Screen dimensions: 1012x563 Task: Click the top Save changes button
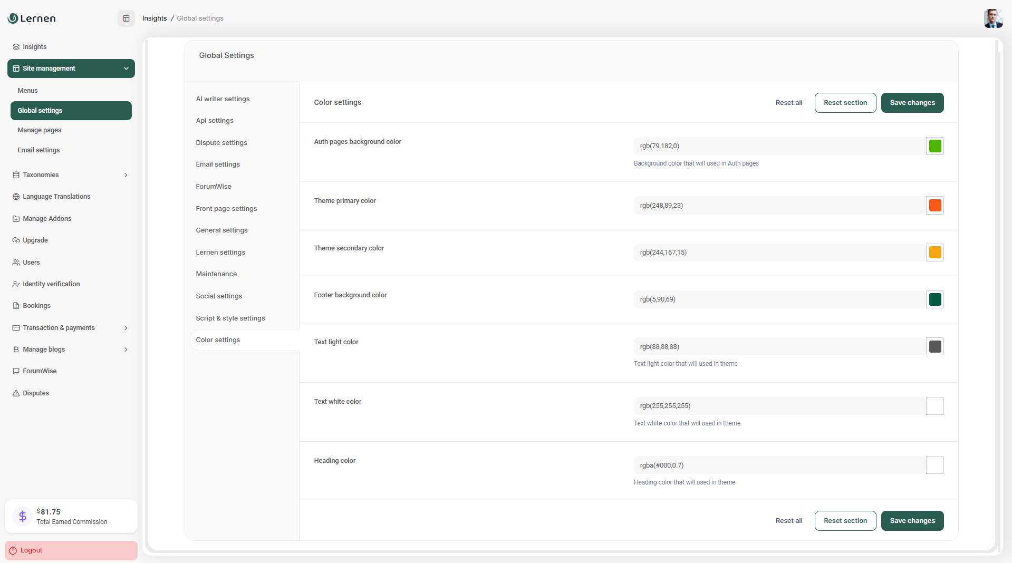pyautogui.click(x=912, y=103)
